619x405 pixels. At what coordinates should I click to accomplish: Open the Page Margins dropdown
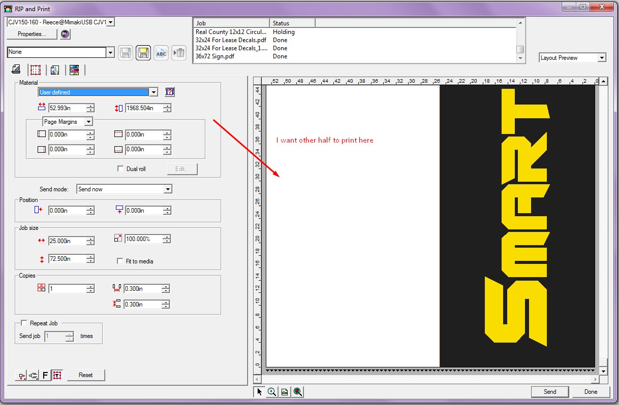68,122
